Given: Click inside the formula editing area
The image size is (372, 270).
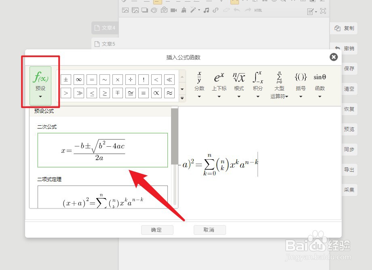Looking at the screenshot, I should coord(260,163).
